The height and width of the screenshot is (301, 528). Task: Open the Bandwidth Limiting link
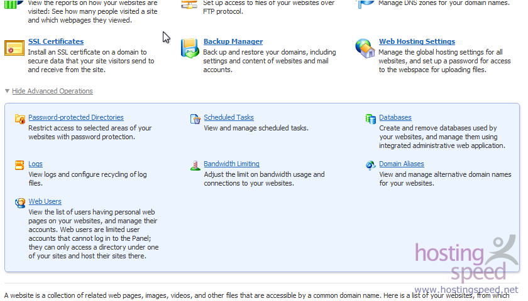(x=231, y=164)
